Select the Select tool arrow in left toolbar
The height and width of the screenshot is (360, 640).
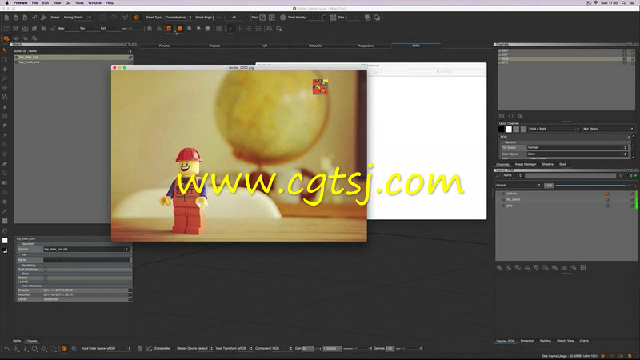[x=5, y=50]
